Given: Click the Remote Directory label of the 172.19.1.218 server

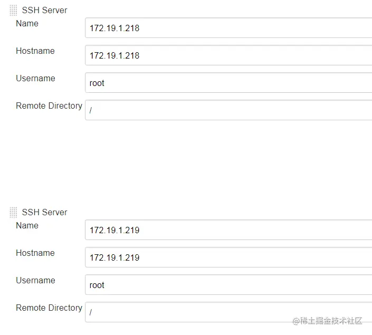Looking at the screenshot, I should pyautogui.click(x=49, y=106).
